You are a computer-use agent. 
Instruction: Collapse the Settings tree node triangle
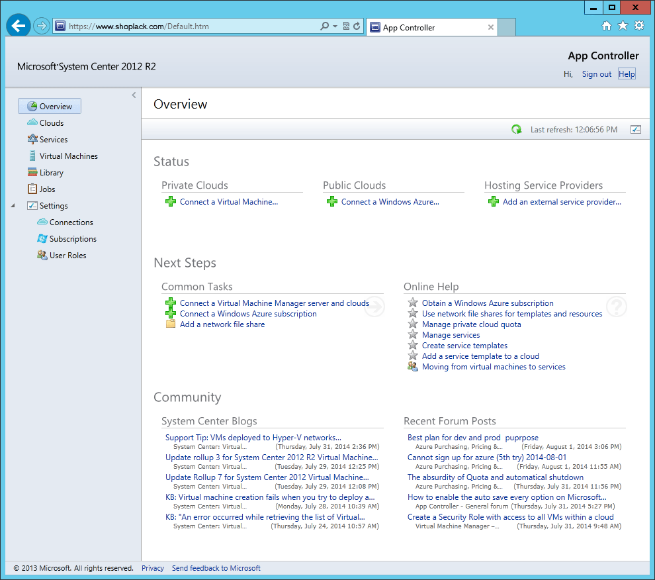coord(13,206)
